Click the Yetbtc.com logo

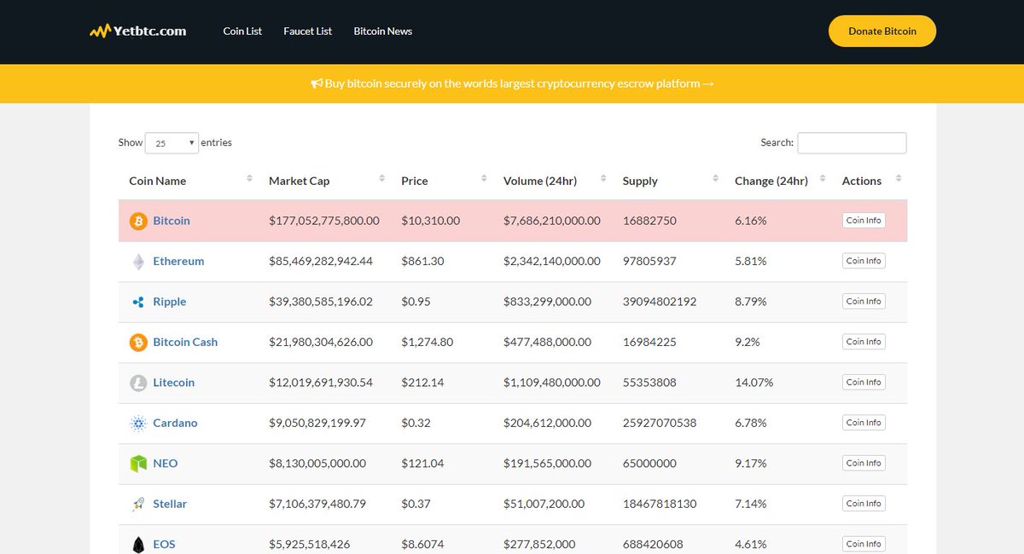pyautogui.click(x=138, y=31)
